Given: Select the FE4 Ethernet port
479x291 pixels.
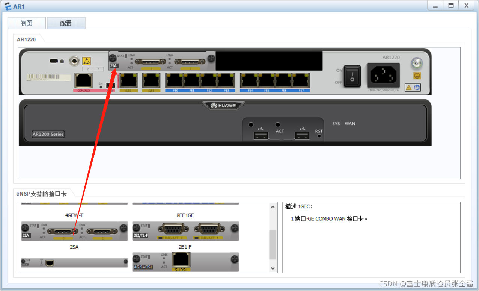Looking at the screenshot, I should (249, 80).
